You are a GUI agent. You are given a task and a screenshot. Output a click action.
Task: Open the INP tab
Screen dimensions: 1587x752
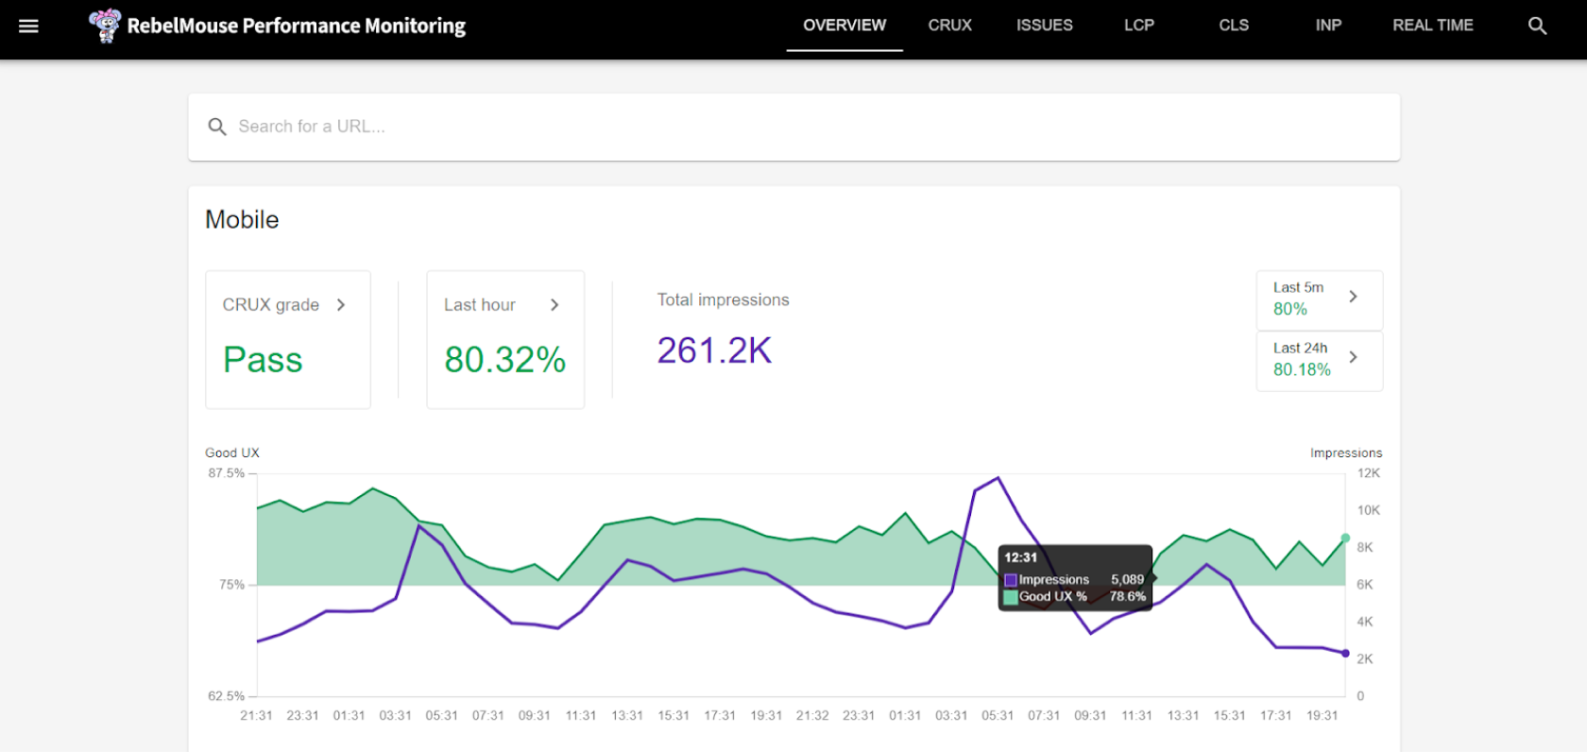[1327, 26]
